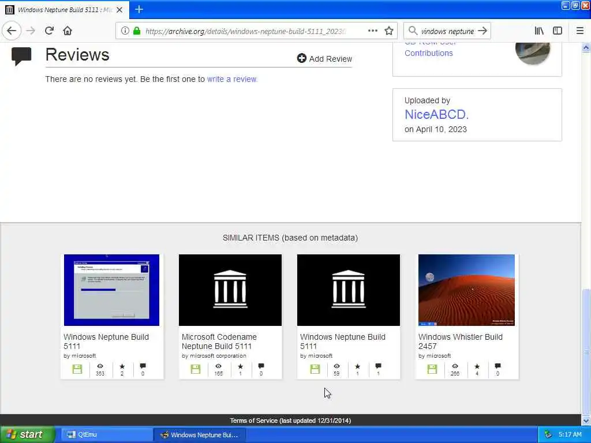591x443 pixels.
Task: Show site information icon in address bar
Action: coord(125,31)
